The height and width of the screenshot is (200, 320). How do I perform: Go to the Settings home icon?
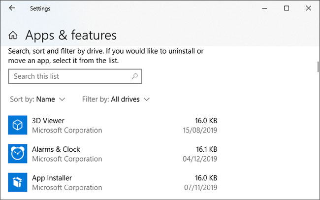pos(13,35)
